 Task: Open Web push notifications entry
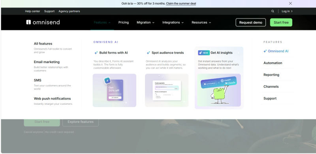click(52, 98)
